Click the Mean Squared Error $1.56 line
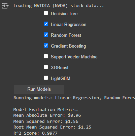This screenshot has height=136, width=135. (x=46, y=121)
